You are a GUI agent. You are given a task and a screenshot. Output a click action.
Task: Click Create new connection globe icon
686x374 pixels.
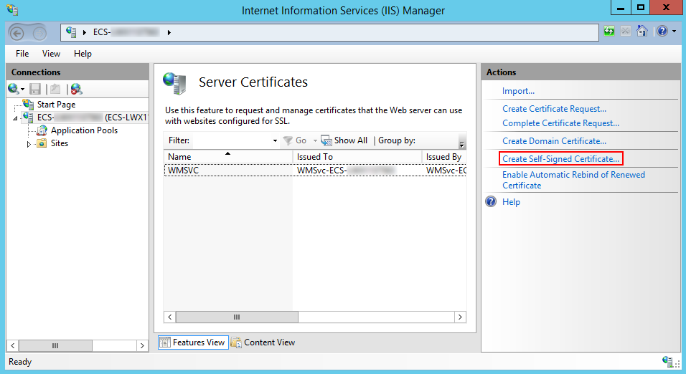tap(13, 89)
